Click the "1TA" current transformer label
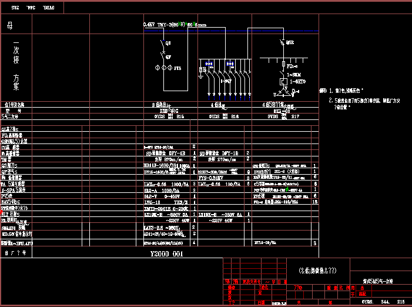 click(177, 68)
